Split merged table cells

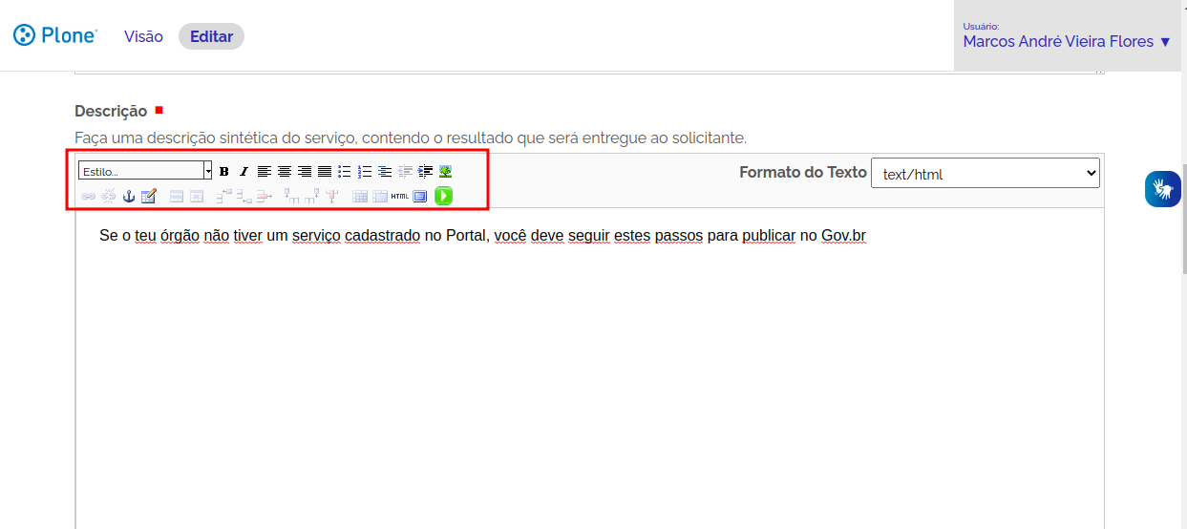[360, 196]
